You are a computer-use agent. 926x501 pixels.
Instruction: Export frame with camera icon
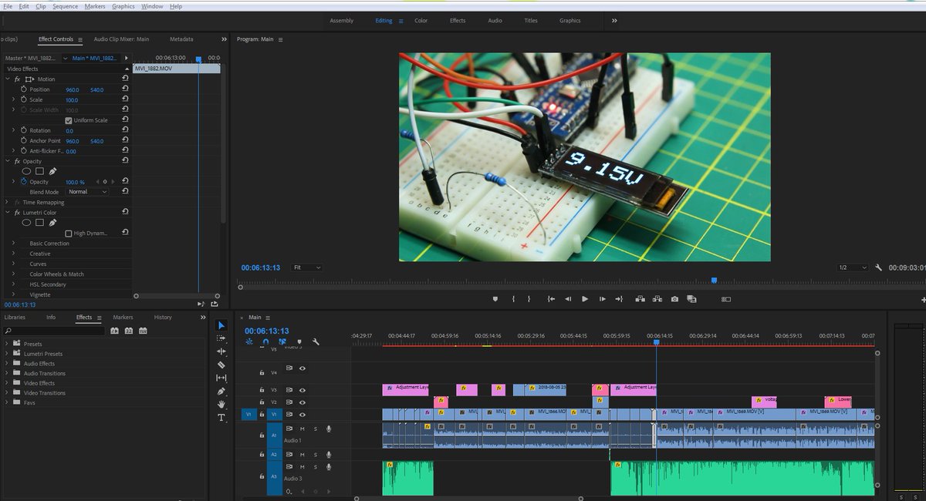[674, 299]
